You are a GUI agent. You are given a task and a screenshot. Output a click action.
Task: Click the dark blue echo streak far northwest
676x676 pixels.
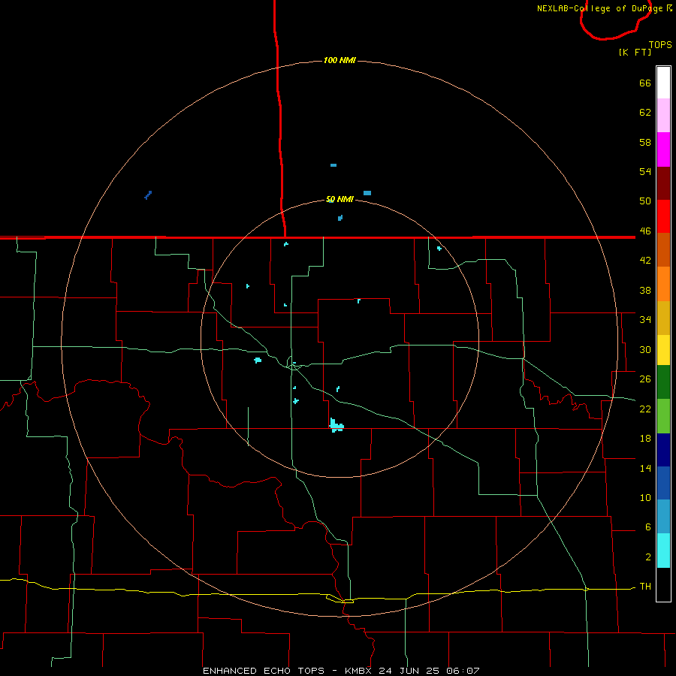[x=148, y=195]
